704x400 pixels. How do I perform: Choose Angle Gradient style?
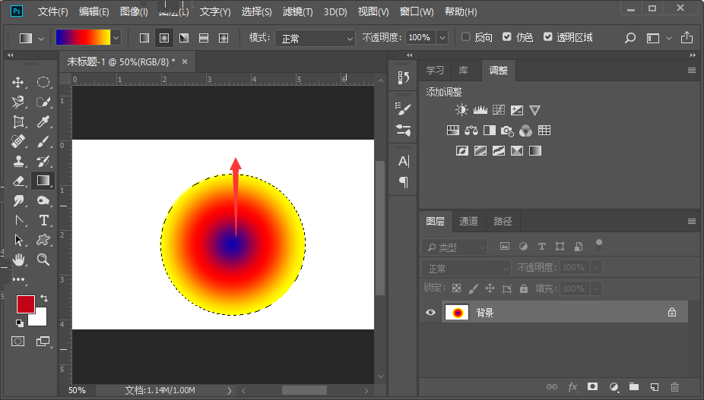coord(184,38)
